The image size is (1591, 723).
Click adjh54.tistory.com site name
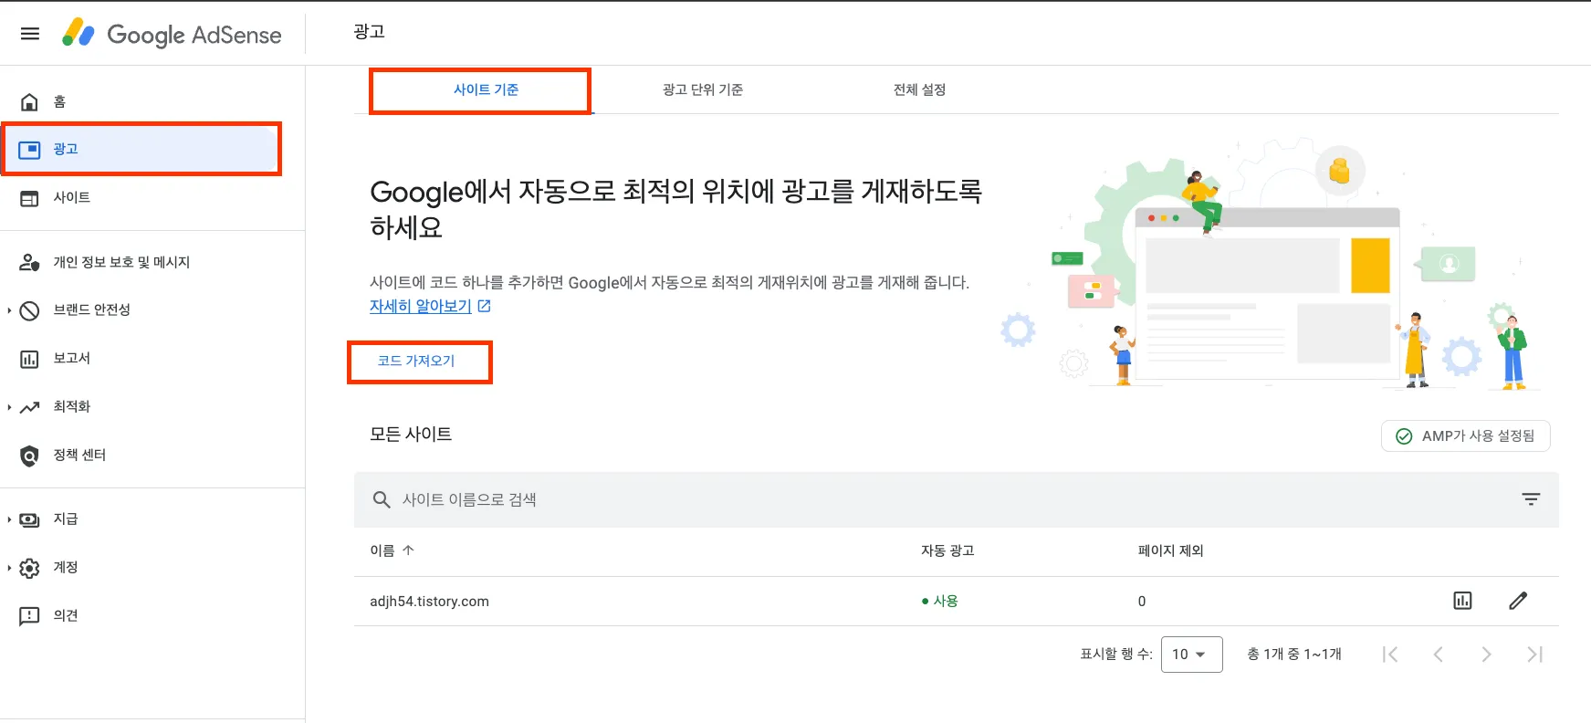pyautogui.click(x=429, y=602)
